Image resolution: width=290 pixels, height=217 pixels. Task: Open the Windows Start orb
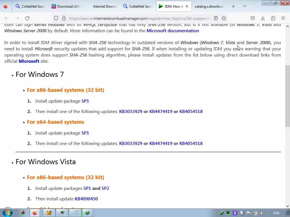click(7, 212)
